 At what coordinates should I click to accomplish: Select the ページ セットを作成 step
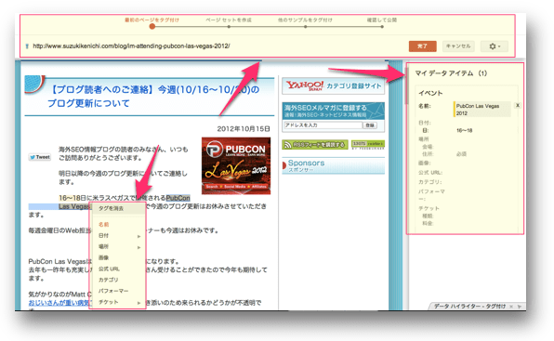click(229, 20)
